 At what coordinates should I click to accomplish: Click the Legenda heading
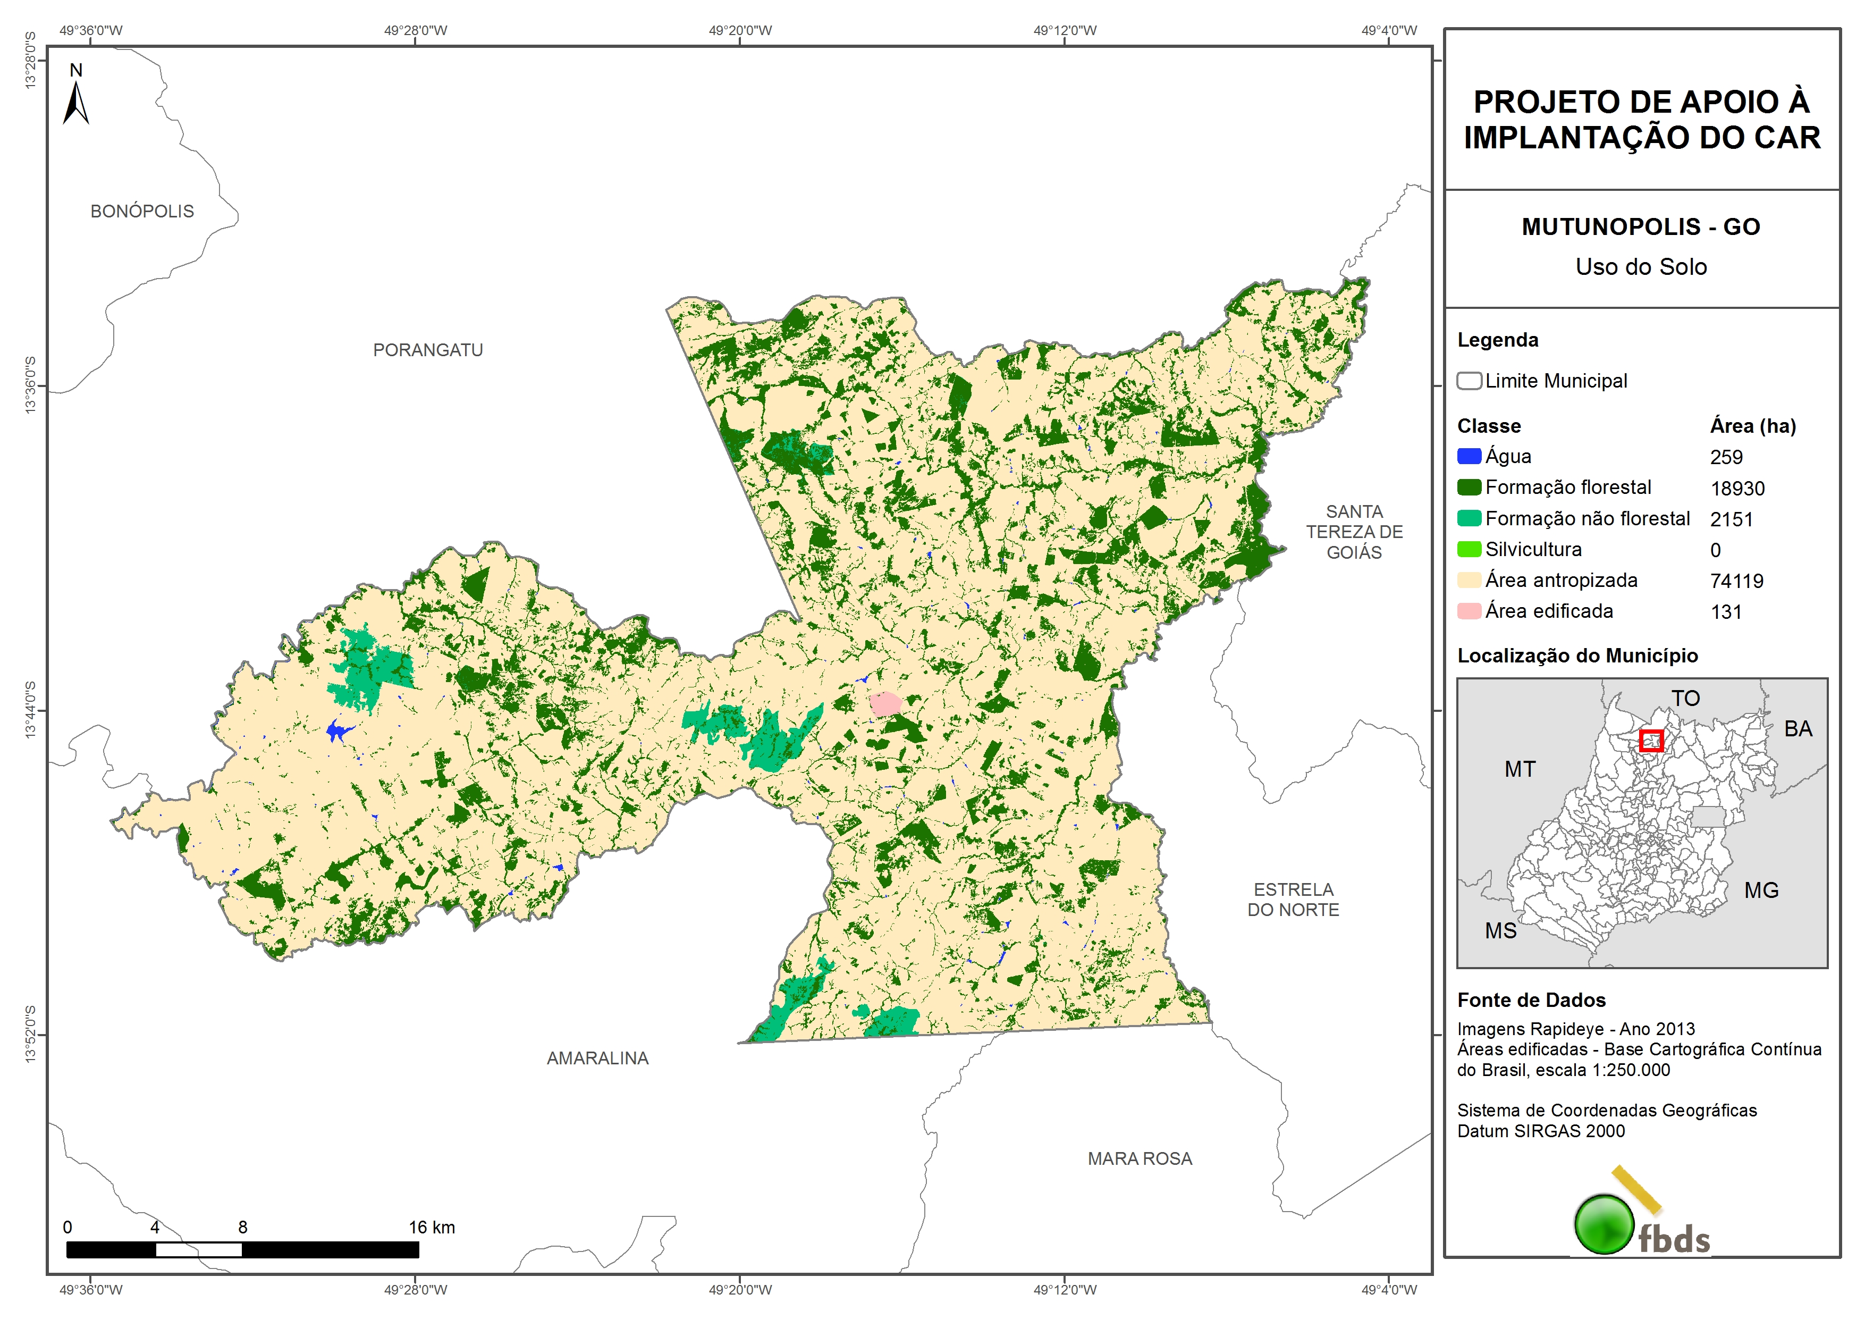pyautogui.click(x=1498, y=340)
